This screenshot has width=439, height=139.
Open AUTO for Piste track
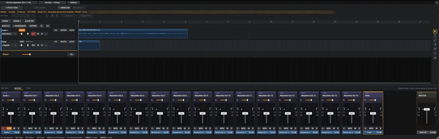coord(72,42)
